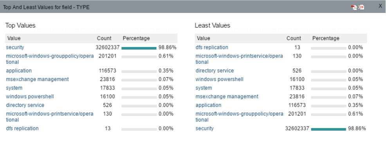Select the Percentage header in Least Values
This screenshot has width=386, height=141.
tap(326, 38)
